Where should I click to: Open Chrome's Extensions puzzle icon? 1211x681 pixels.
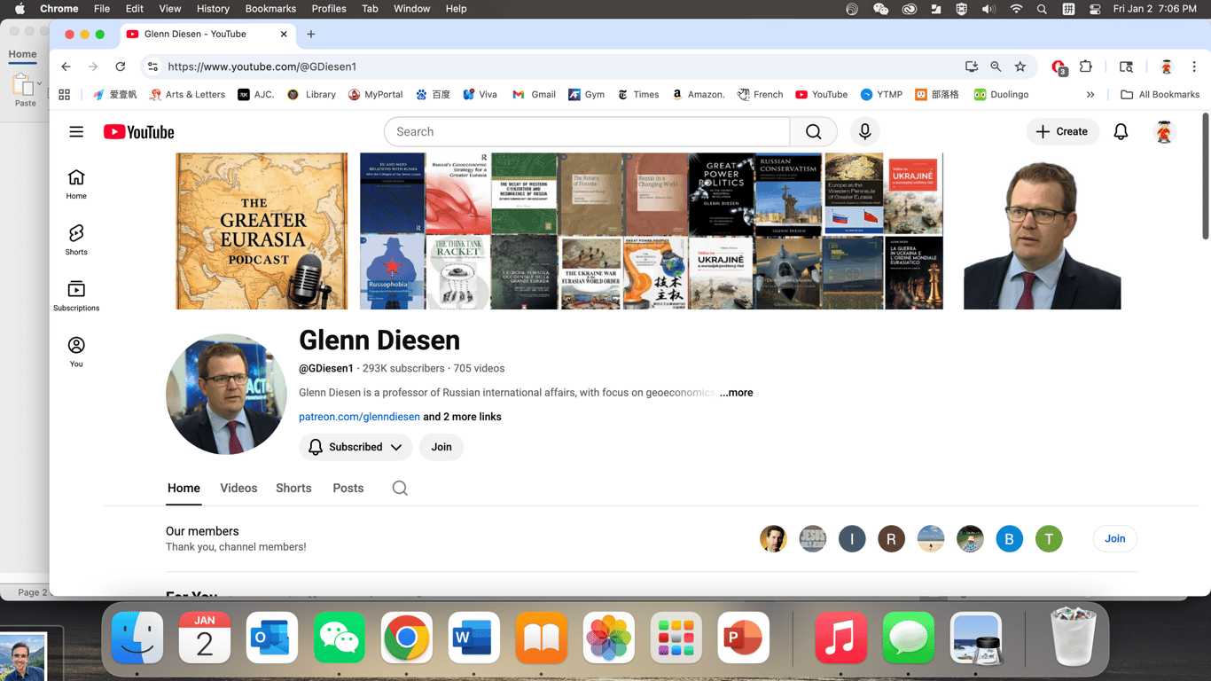(1086, 67)
